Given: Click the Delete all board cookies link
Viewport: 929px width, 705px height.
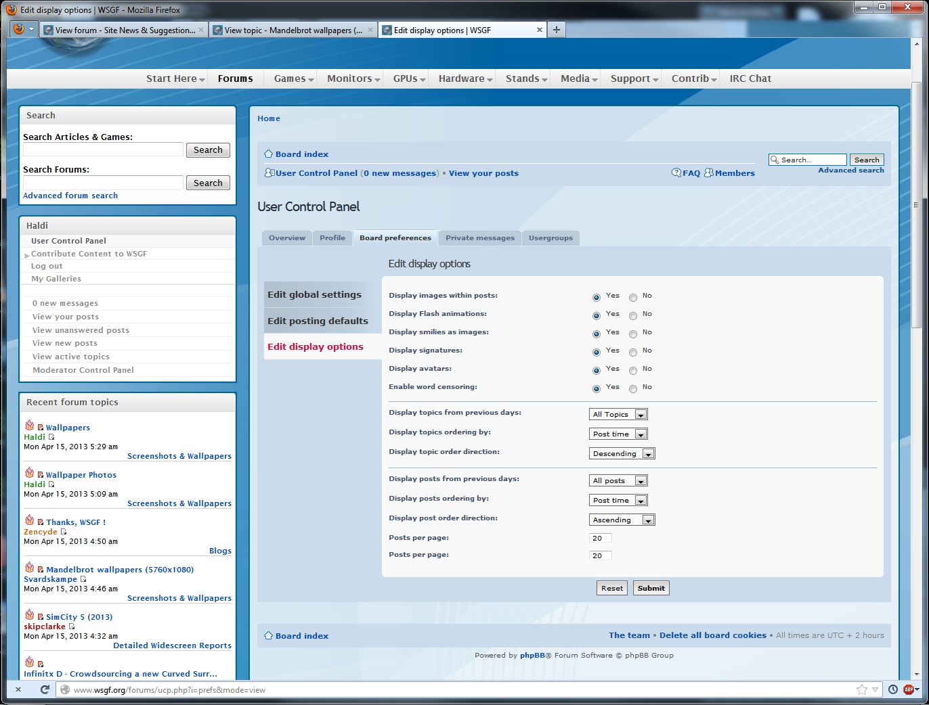Looking at the screenshot, I should pos(713,635).
